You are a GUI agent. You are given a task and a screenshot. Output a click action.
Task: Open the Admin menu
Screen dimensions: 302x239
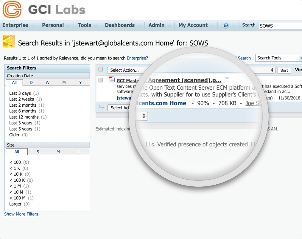[159, 25]
